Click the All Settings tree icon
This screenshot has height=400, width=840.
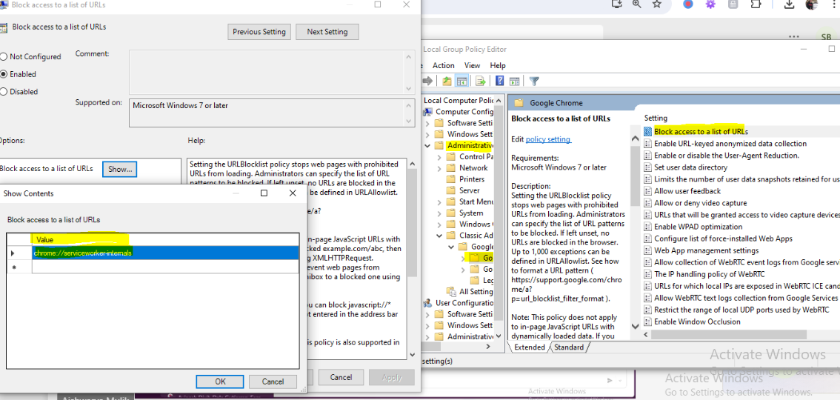(452, 291)
